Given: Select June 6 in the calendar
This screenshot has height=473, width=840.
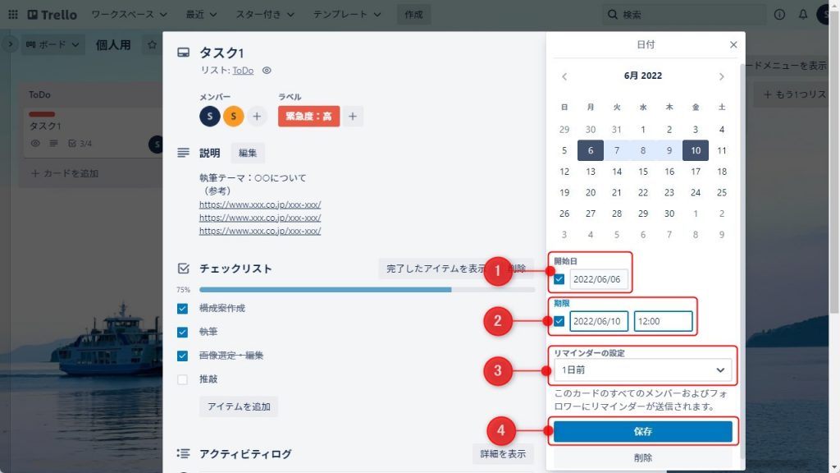Looking at the screenshot, I should pos(591,150).
